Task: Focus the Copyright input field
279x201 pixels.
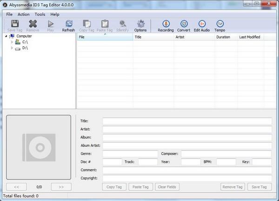Action: click(187, 178)
